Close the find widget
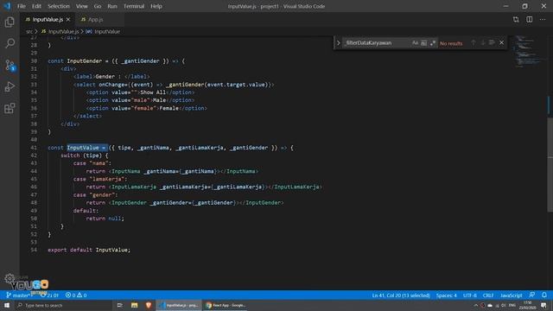 501,42
